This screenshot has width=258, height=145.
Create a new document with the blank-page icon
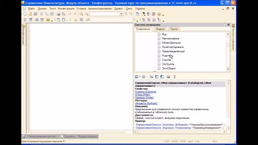pyautogui.click(x=25, y=14)
